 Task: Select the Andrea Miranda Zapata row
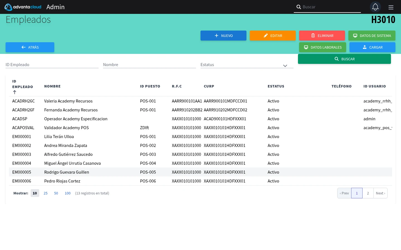200,145
